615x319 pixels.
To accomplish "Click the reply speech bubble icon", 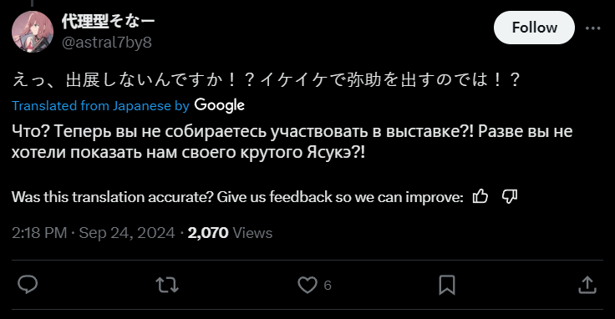I will (28, 285).
